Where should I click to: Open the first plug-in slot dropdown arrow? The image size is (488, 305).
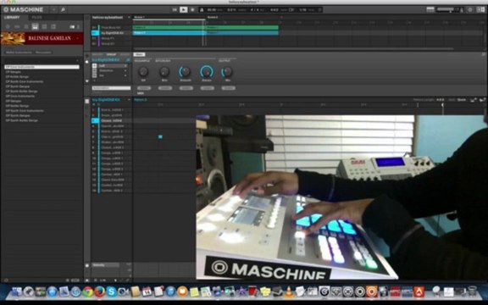(x=125, y=66)
